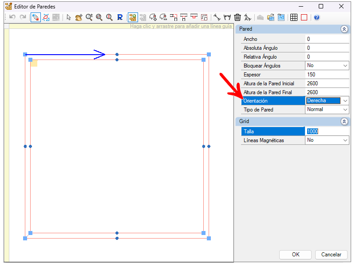Maximize the Editor de Paredes window
The height and width of the screenshot is (263, 352).
point(321,6)
